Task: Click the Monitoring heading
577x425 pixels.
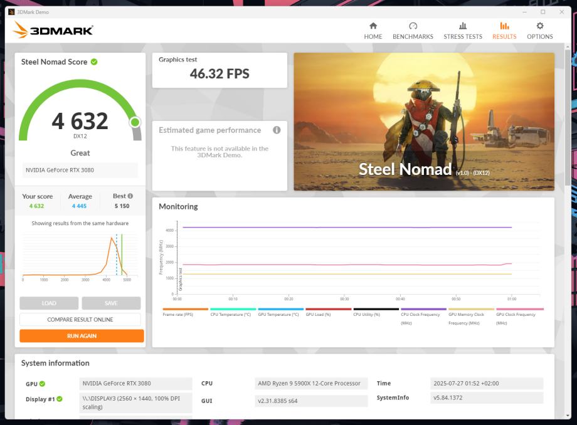Action: pyautogui.click(x=178, y=207)
